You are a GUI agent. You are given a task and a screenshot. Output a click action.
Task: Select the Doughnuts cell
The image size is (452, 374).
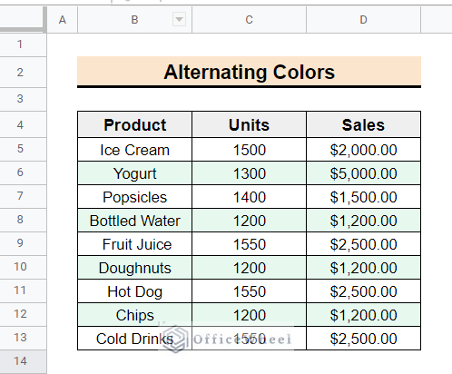[134, 268]
